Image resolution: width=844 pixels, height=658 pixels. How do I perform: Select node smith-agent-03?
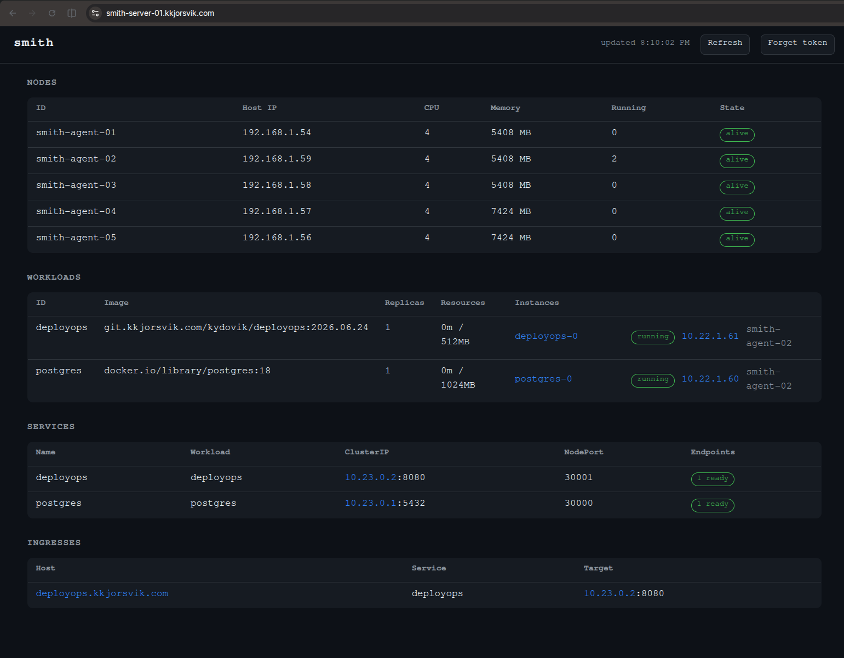pyautogui.click(x=76, y=185)
